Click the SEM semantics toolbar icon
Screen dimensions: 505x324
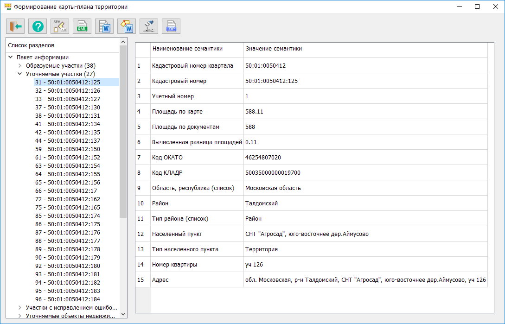click(x=60, y=26)
